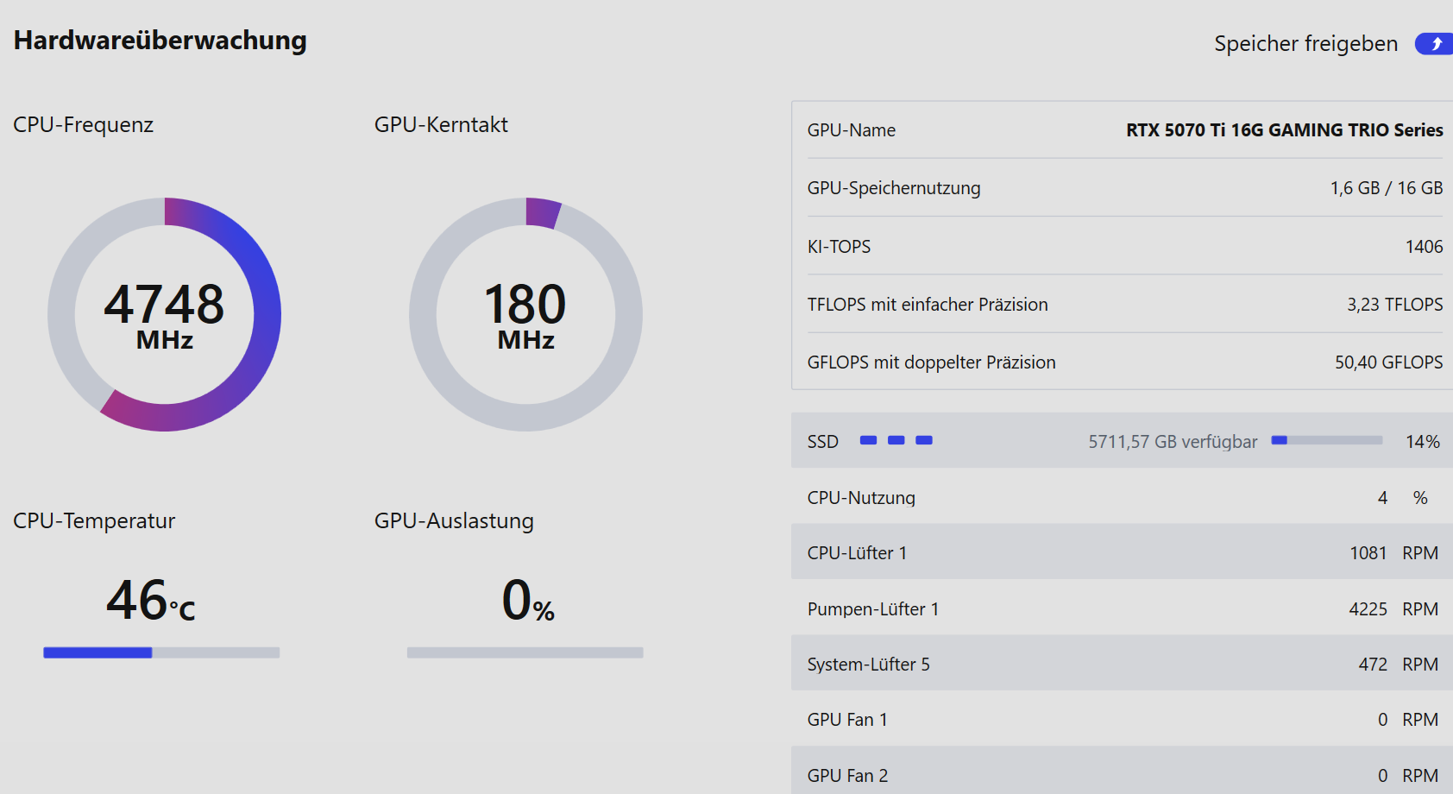Select the Pumpen-Lüfter 1 row
The height and width of the screenshot is (794, 1453).
[x=1122, y=608]
